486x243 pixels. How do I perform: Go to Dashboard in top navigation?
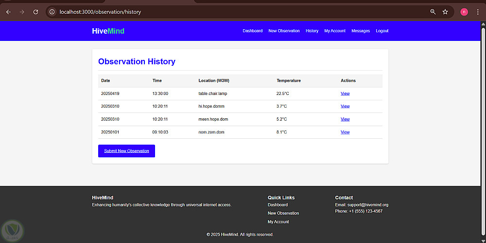[x=252, y=31]
